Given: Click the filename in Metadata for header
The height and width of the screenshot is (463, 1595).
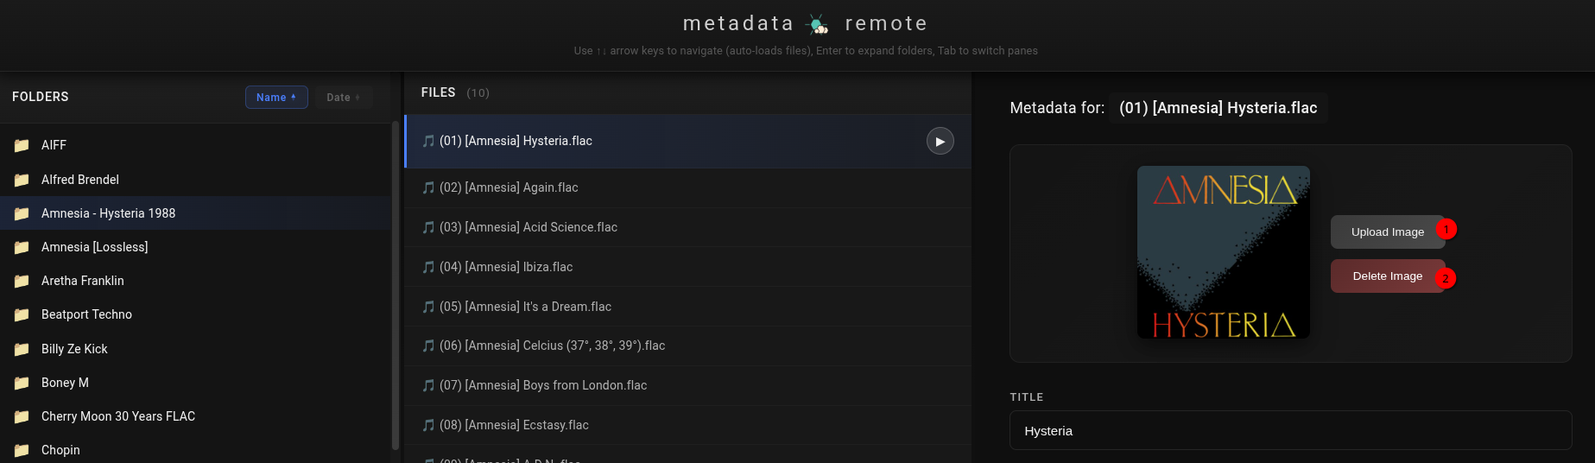Looking at the screenshot, I should [x=1218, y=108].
